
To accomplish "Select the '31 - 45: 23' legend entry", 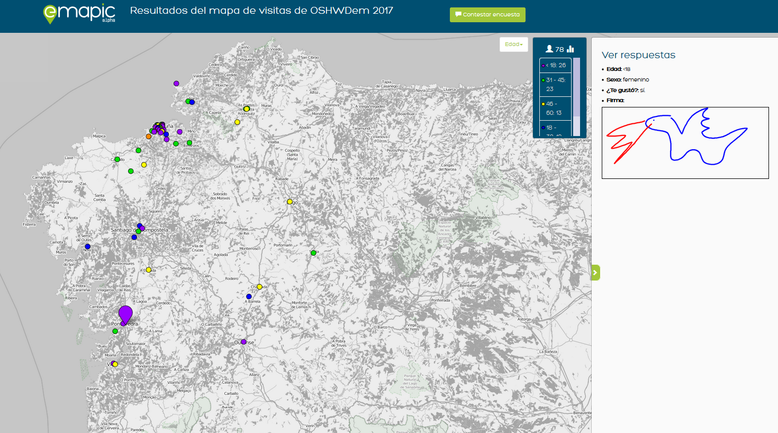I will [555, 85].
